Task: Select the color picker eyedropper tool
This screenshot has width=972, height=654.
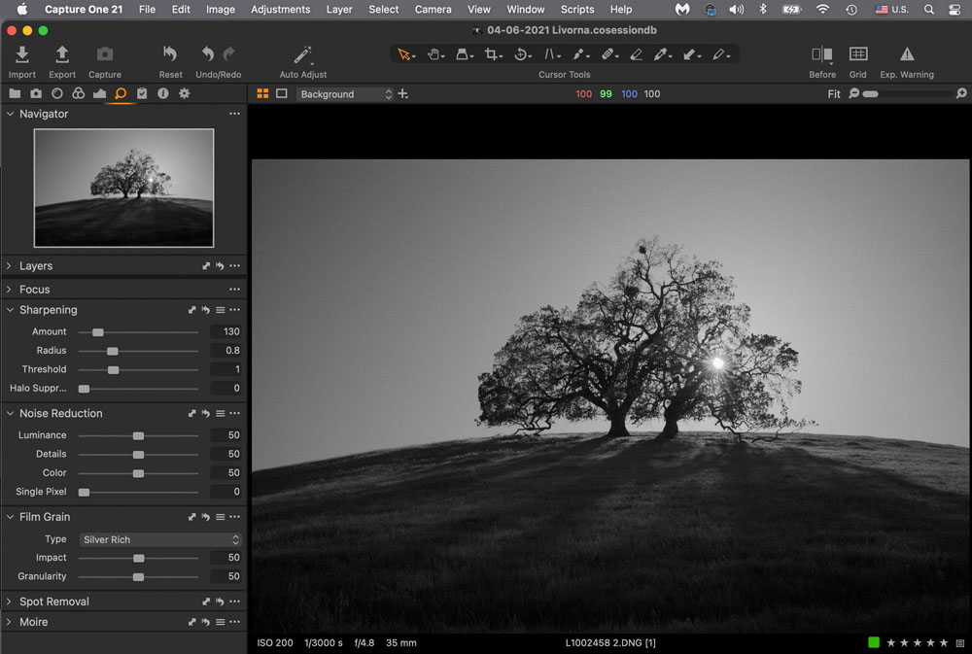Action: point(662,54)
